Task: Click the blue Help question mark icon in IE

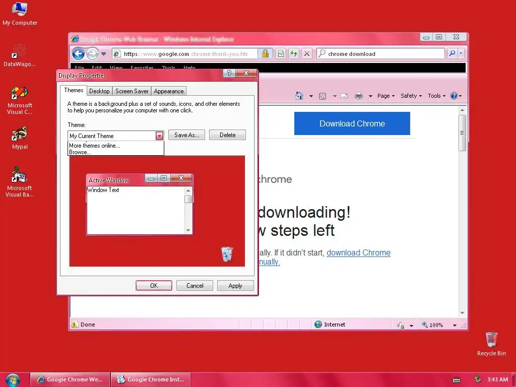Action: [x=454, y=96]
